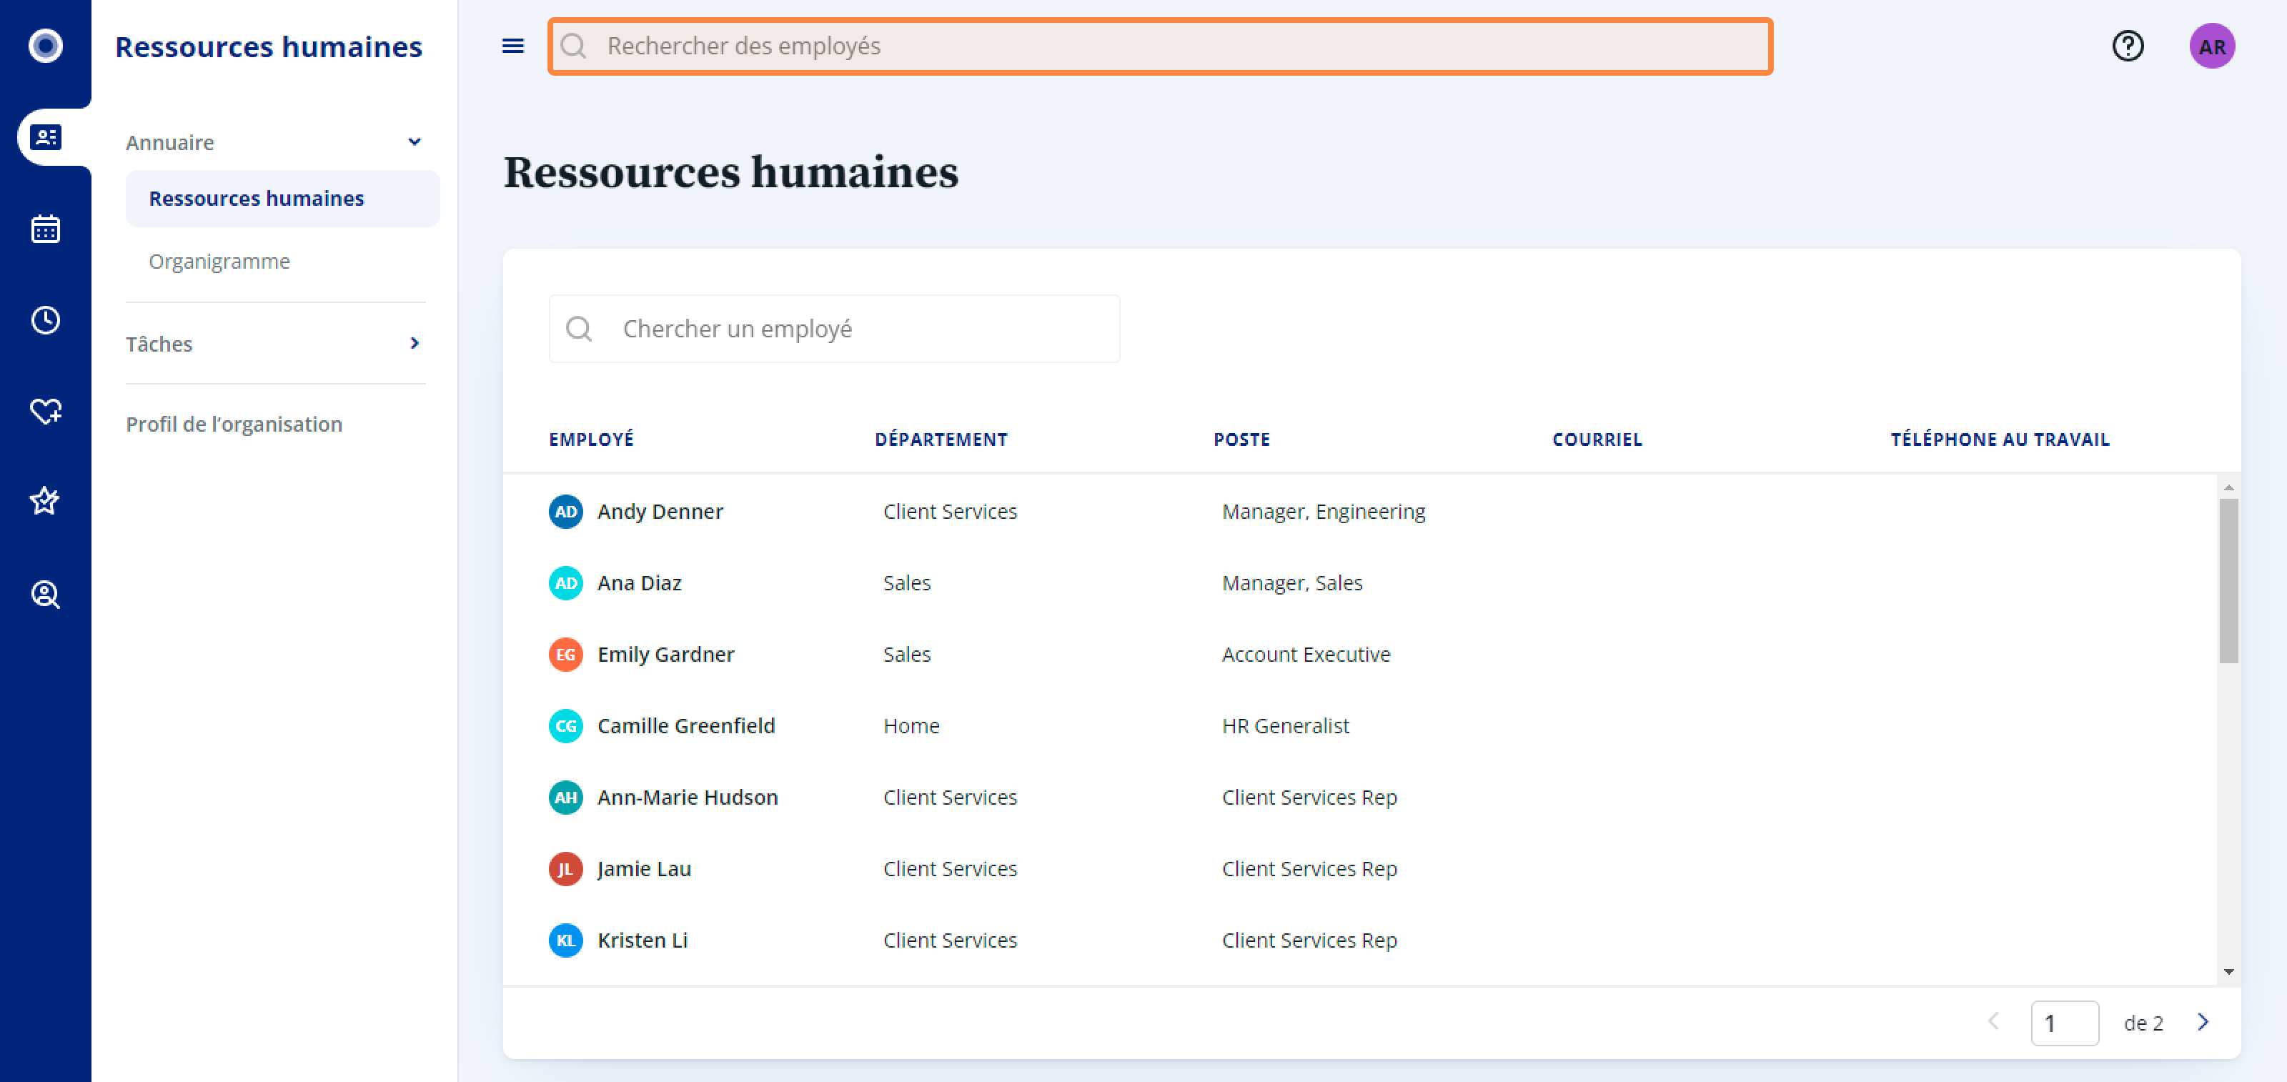Screen dimensions: 2287x1082
Task: Open the help question mark icon
Action: [2127, 46]
